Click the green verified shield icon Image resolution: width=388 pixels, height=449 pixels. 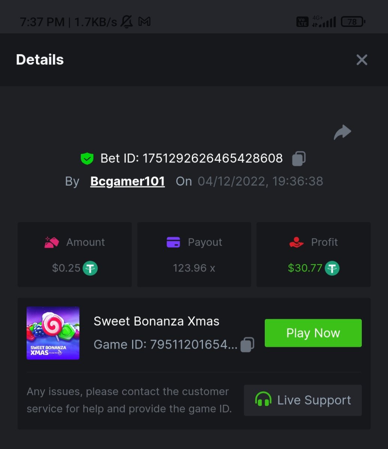tap(87, 159)
